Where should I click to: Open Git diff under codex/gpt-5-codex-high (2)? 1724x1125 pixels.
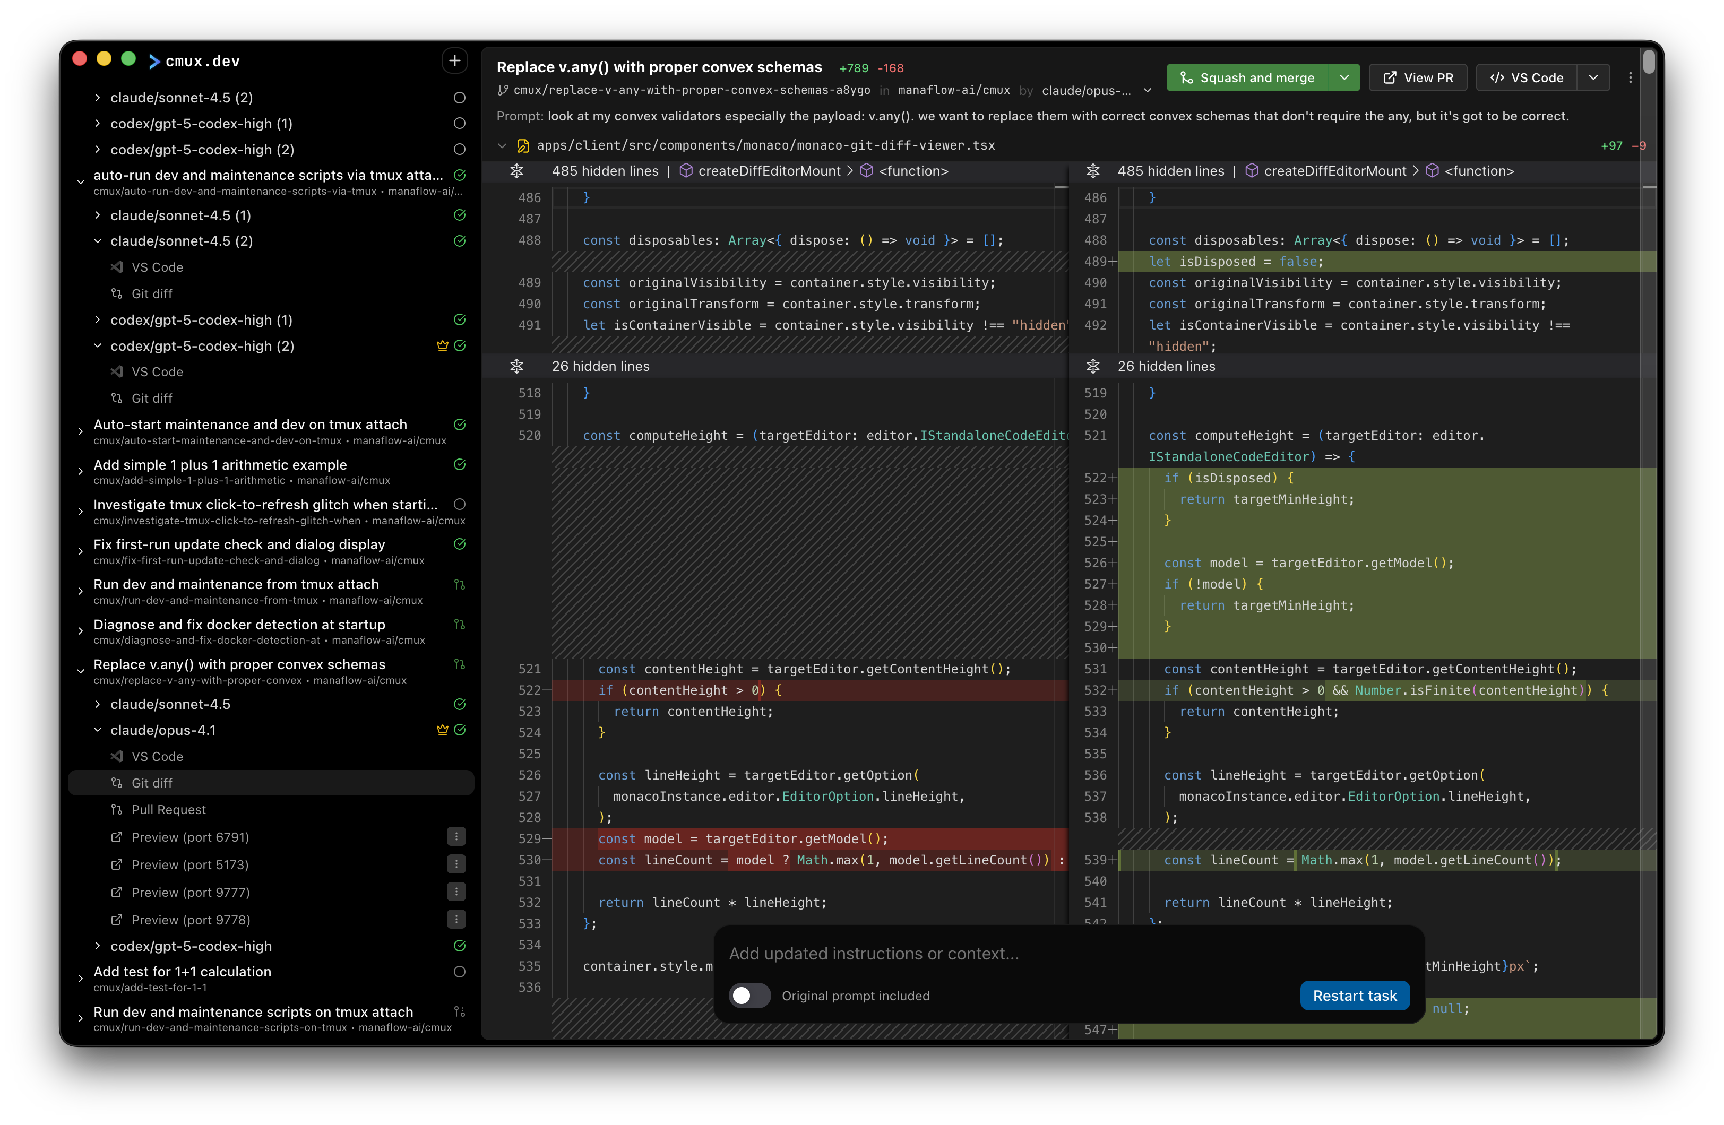pos(151,397)
